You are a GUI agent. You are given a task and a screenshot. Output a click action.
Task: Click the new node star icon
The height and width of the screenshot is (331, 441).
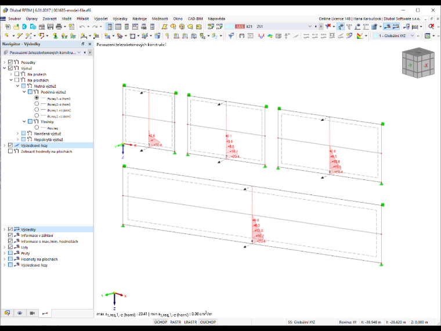pyautogui.click(x=7, y=36)
